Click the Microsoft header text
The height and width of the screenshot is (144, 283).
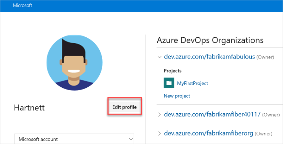point(22,6)
